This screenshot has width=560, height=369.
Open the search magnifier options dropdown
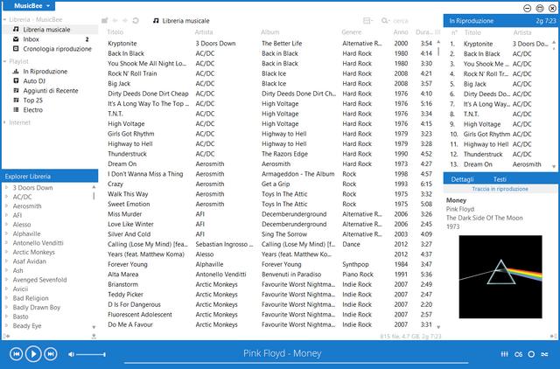click(385, 21)
